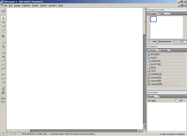Viewport: 187px width, 136px height.
Task: Pick the last relation tool above New Note
Action: (3, 82)
